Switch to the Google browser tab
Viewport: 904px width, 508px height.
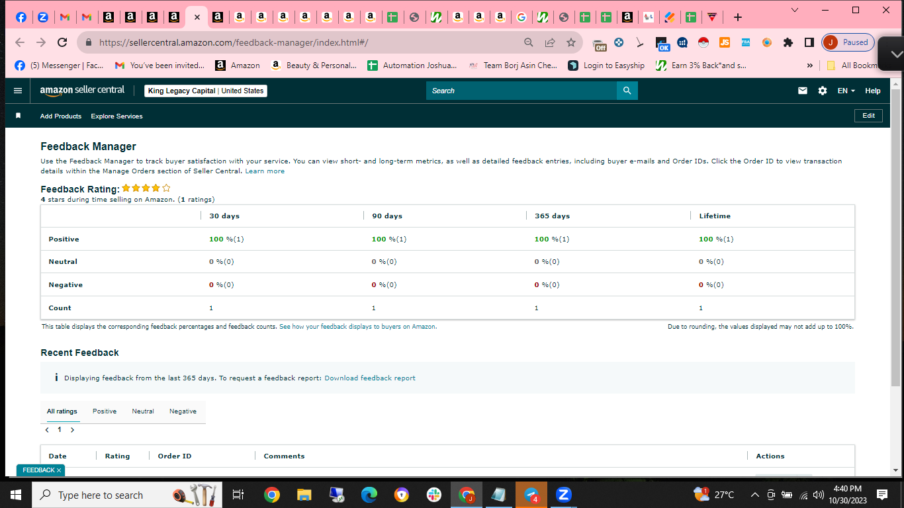(521, 17)
